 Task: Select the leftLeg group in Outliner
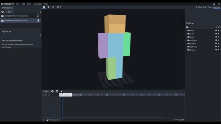pos(193,50)
